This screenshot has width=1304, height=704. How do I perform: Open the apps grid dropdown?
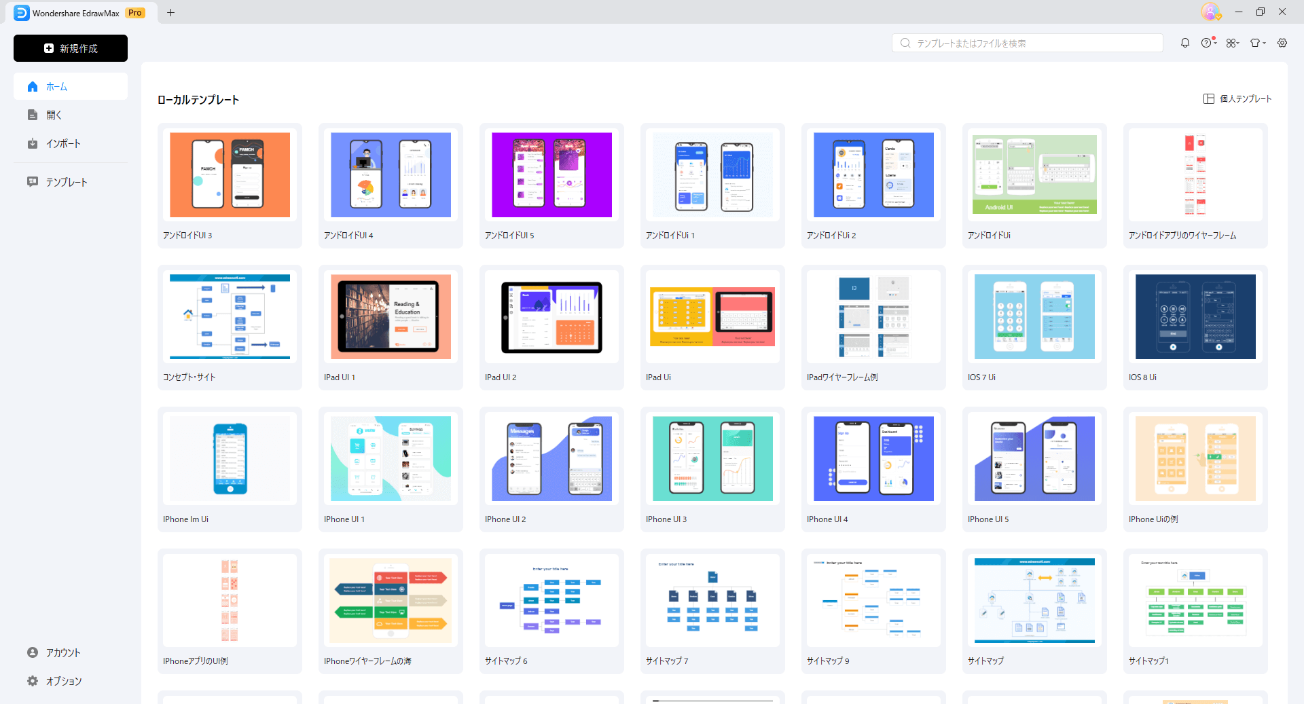(1233, 43)
